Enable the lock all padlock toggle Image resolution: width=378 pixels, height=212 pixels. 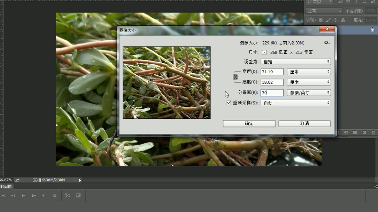tap(343, 20)
